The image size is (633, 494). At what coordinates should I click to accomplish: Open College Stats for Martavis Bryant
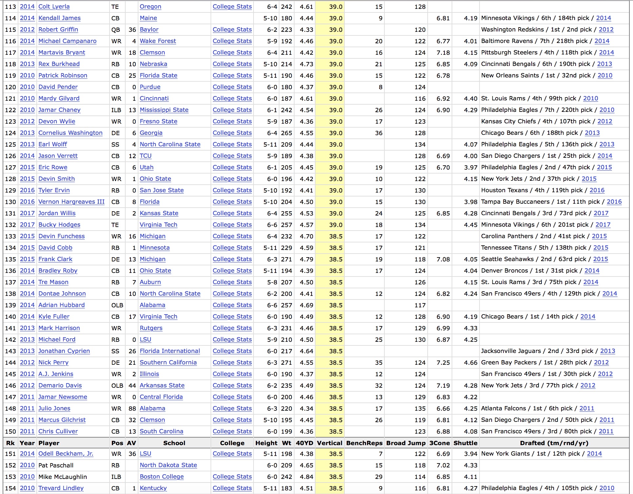[x=232, y=52]
